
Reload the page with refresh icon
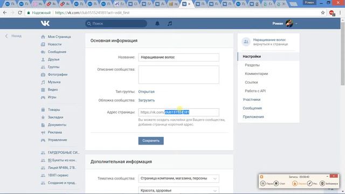pyautogui.click(x=20, y=13)
